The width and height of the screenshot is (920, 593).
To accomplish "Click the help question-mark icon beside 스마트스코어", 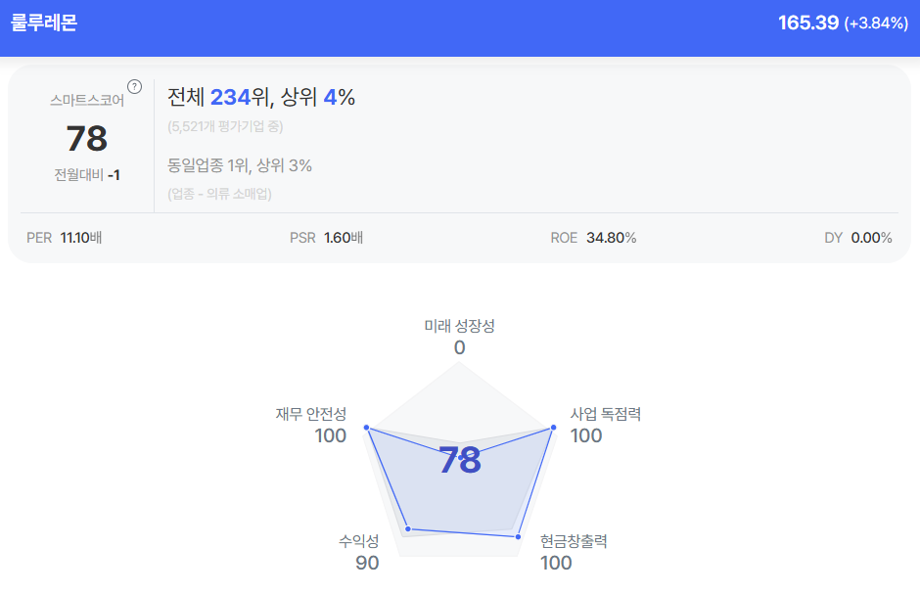I will coord(135,86).
